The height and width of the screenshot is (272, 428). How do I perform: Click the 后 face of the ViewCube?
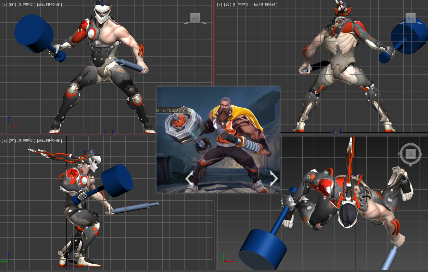[x=410, y=18]
